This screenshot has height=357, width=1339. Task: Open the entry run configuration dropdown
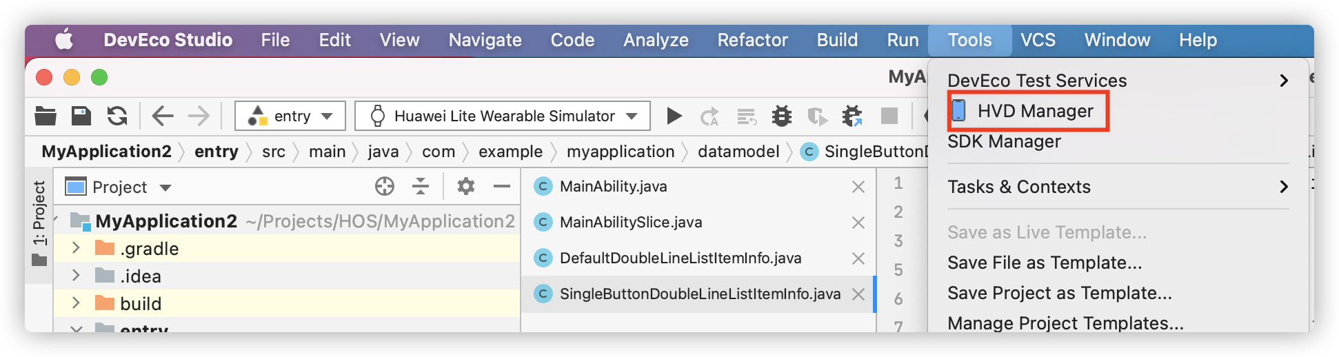[290, 116]
